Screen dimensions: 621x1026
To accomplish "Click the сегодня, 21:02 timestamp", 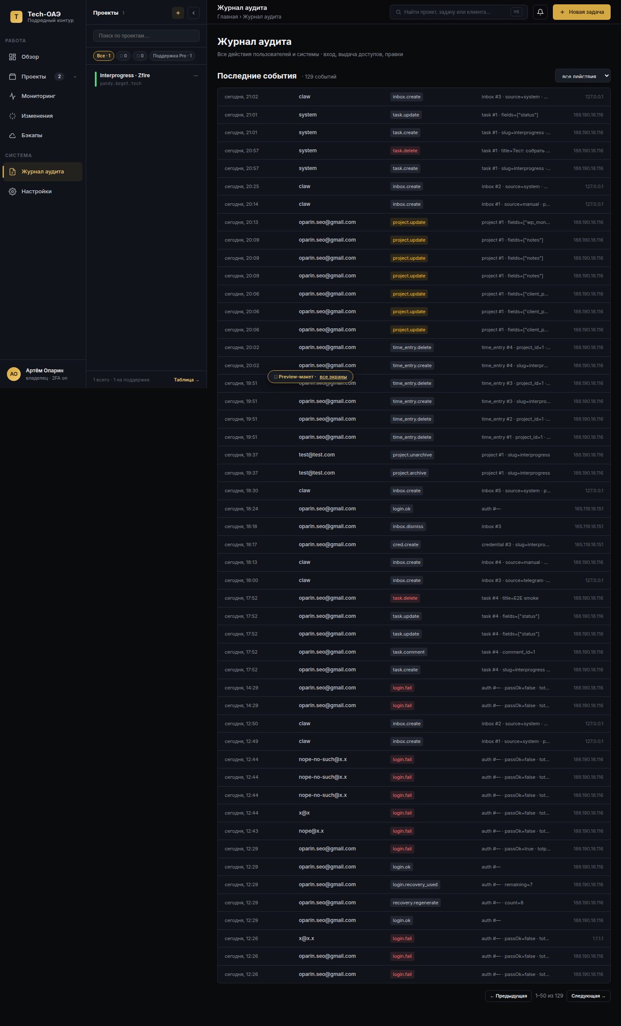I will coord(241,97).
